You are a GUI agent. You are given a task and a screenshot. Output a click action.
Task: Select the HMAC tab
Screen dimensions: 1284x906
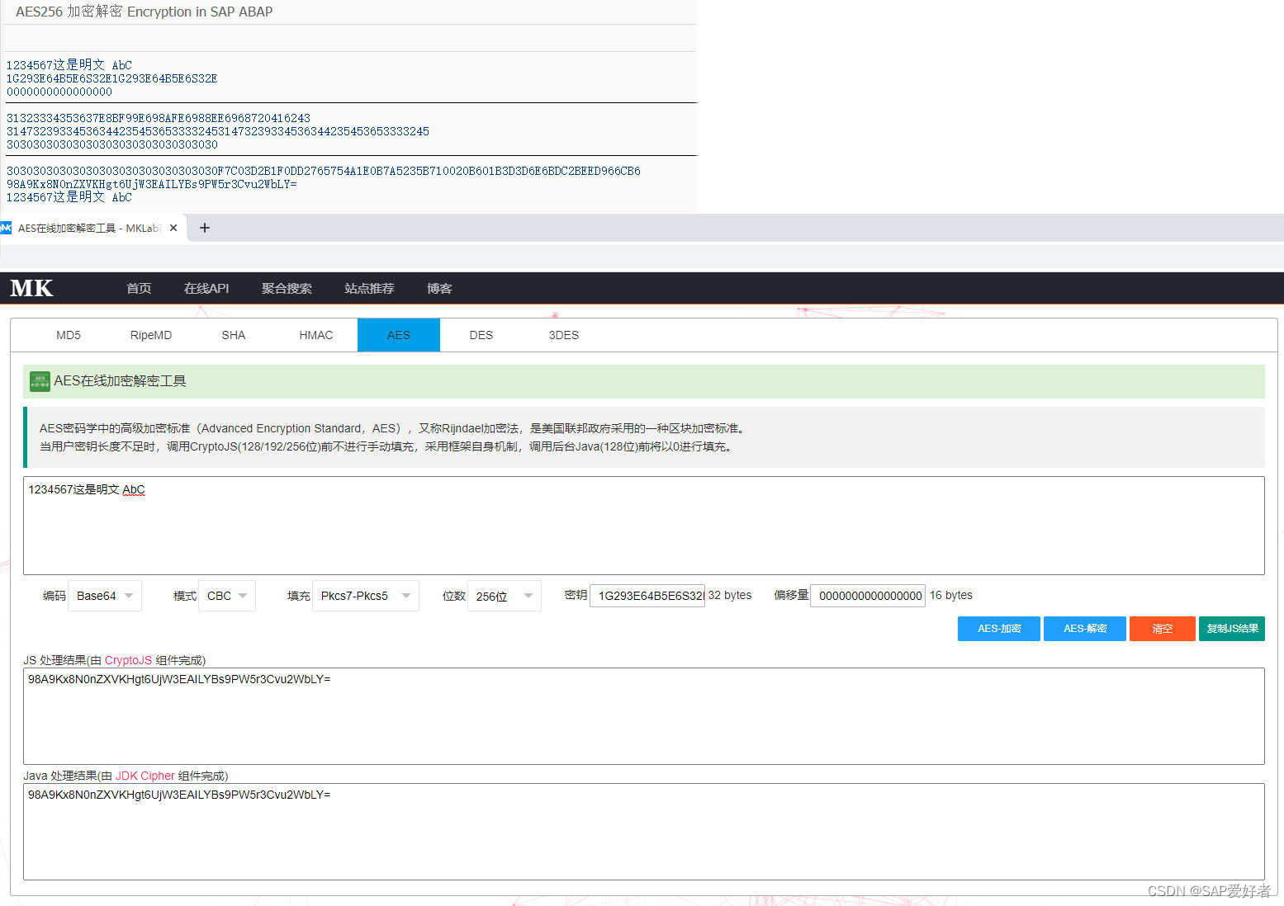(x=316, y=334)
